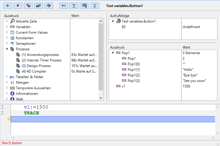Click the TRACE line in code pane
The width and height of the screenshot is (220, 146).
point(31,113)
